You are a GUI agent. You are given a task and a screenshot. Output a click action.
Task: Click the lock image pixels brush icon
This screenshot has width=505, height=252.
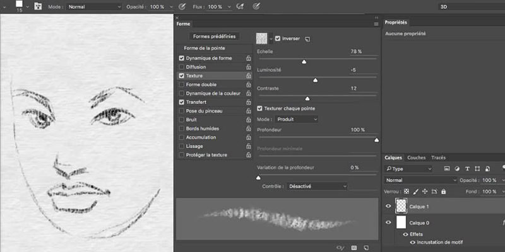[x=415, y=191]
